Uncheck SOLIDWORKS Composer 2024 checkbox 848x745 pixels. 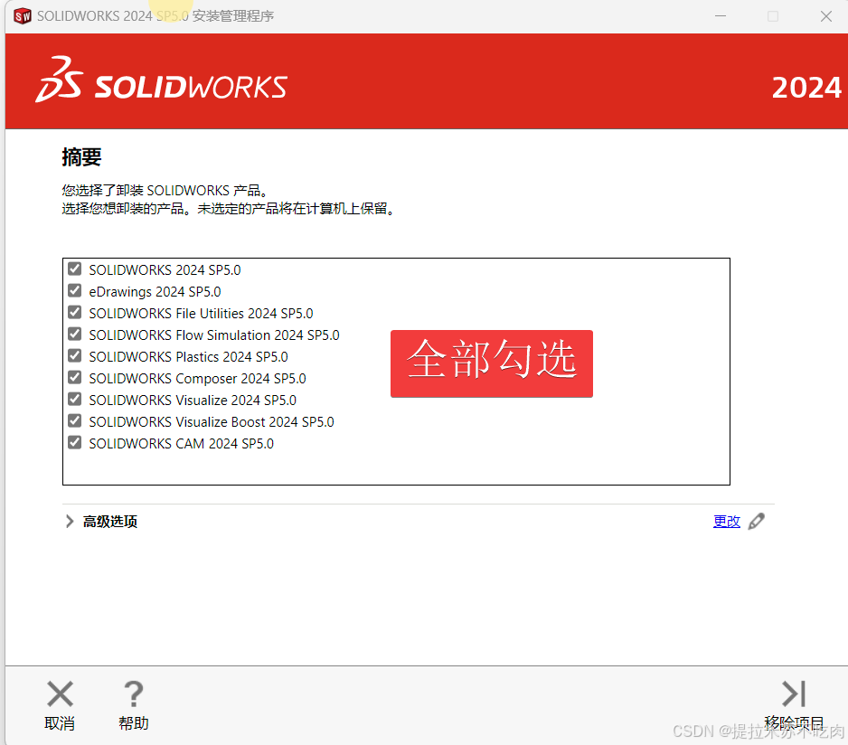tap(75, 377)
